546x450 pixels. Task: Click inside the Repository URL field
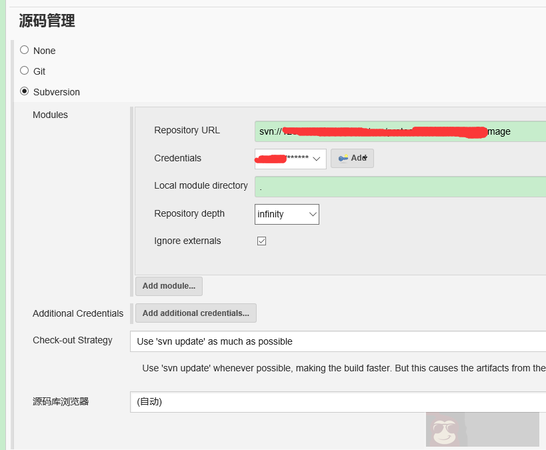pyautogui.click(x=400, y=131)
